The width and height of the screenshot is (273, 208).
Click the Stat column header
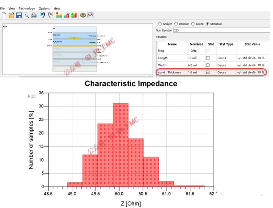click(x=211, y=44)
